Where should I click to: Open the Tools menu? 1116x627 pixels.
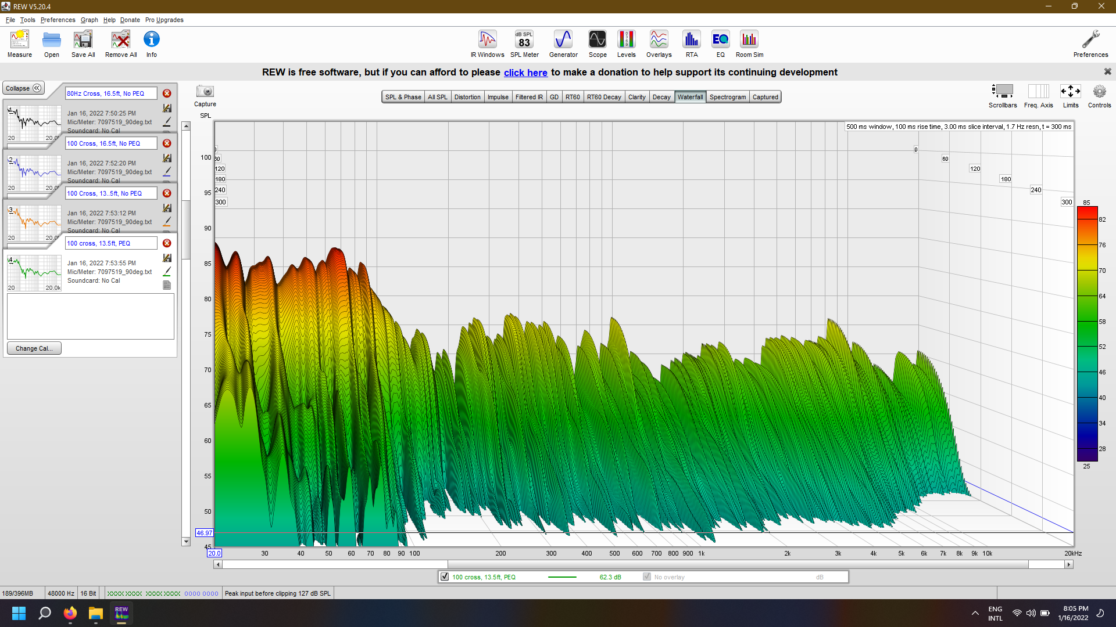point(28,20)
